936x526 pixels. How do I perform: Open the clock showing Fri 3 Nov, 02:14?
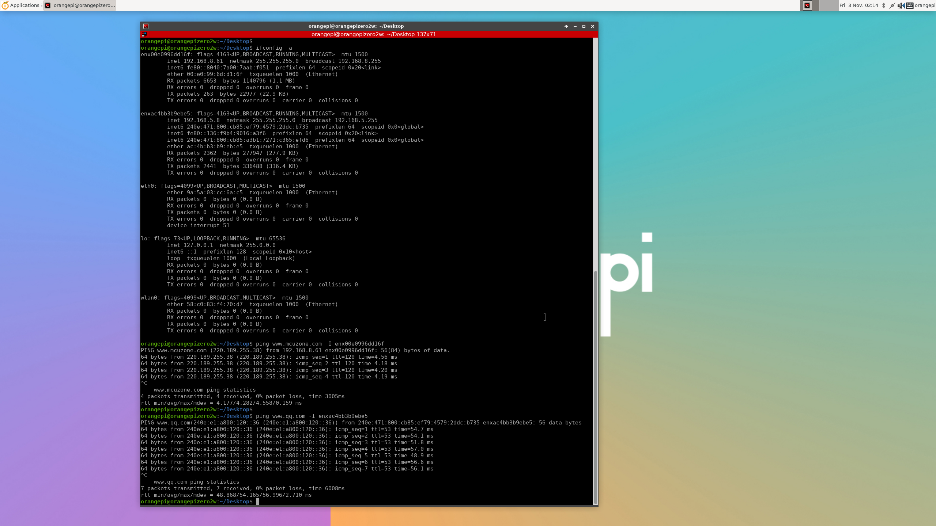click(858, 5)
